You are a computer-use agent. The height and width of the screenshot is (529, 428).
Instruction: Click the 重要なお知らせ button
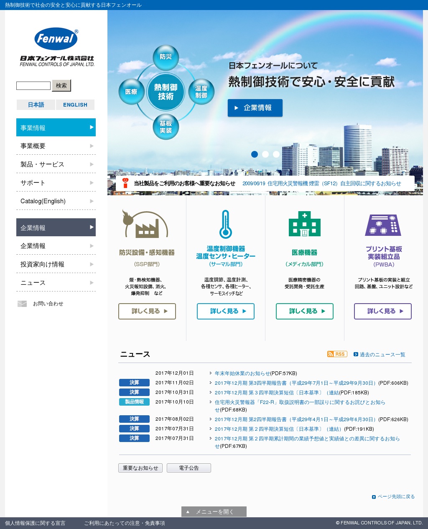tap(141, 468)
